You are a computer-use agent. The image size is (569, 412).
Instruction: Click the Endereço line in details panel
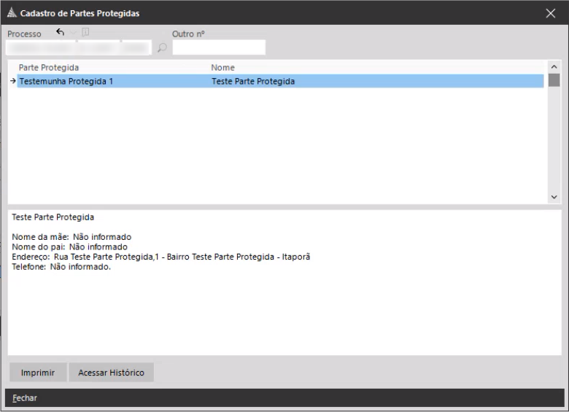[x=161, y=257]
